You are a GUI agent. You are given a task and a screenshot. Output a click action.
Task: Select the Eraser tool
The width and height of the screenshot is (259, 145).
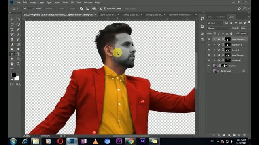pos(12,44)
